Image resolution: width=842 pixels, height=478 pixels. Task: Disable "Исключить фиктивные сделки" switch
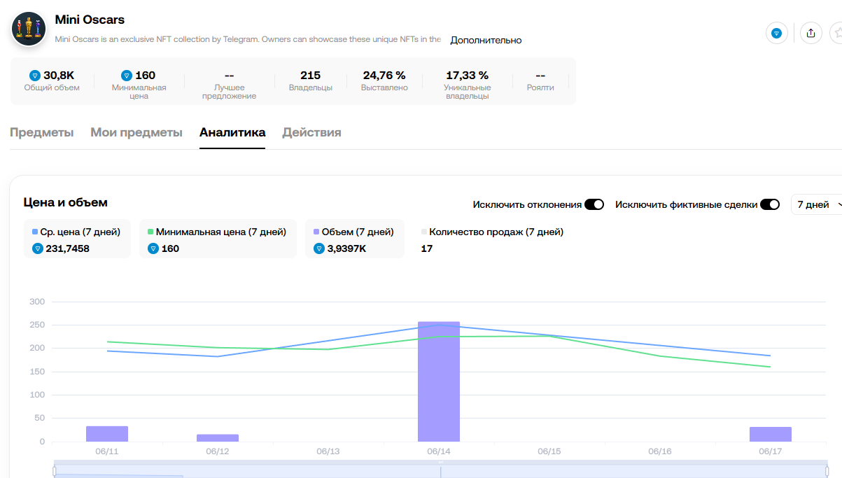[x=770, y=204]
